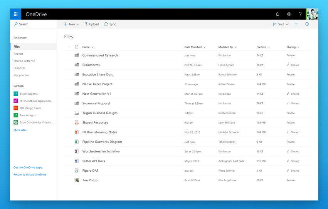This screenshot has height=209, width=328.
Task: Toggle the select-all checkmark in header
Action: (x=69, y=47)
